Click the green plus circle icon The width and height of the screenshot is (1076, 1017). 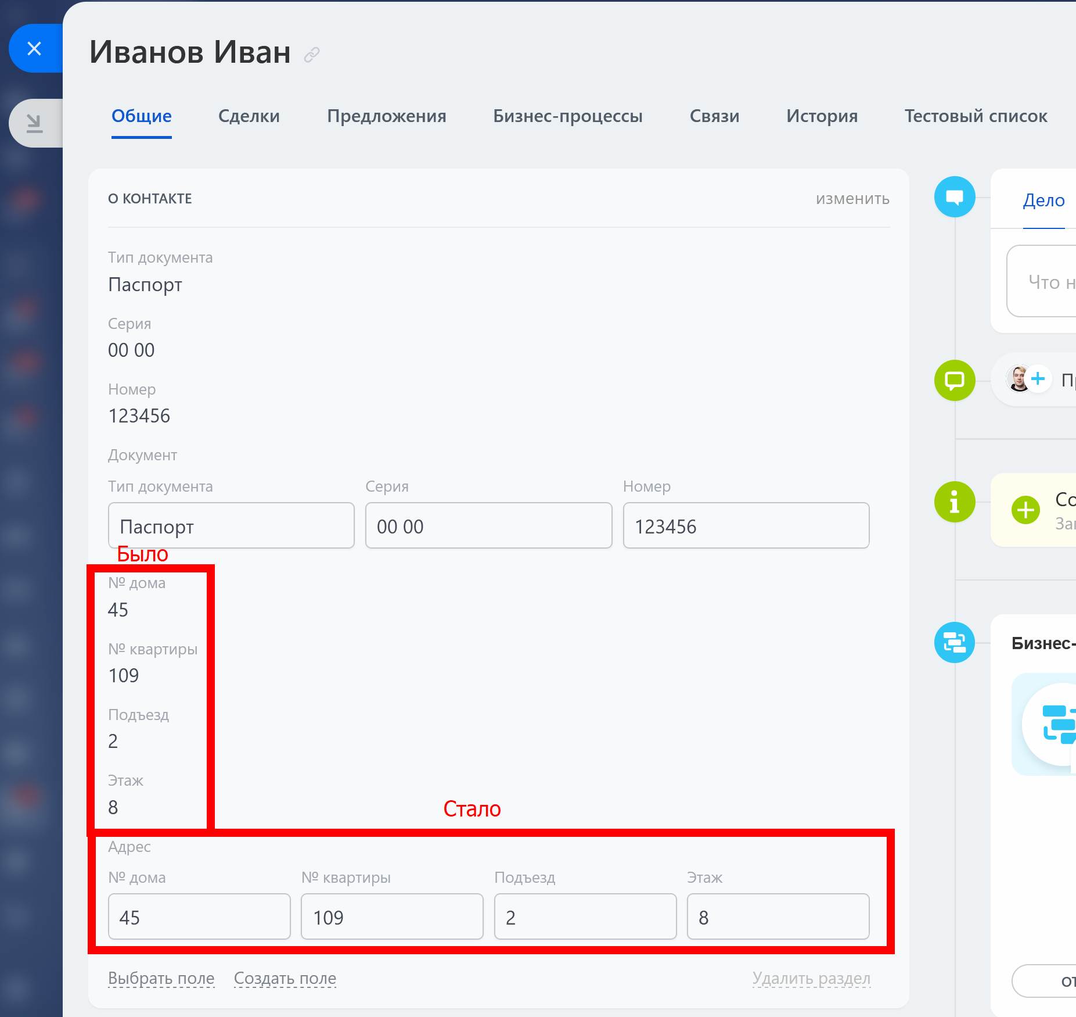[x=1025, y=510]
